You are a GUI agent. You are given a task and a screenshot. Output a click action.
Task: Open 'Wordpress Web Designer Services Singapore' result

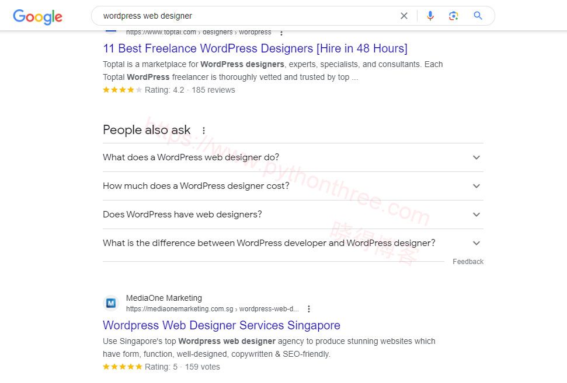point(221,325)
